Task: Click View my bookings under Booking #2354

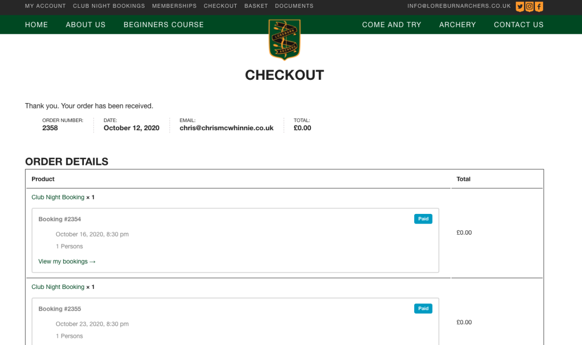Action: [67, 262]
